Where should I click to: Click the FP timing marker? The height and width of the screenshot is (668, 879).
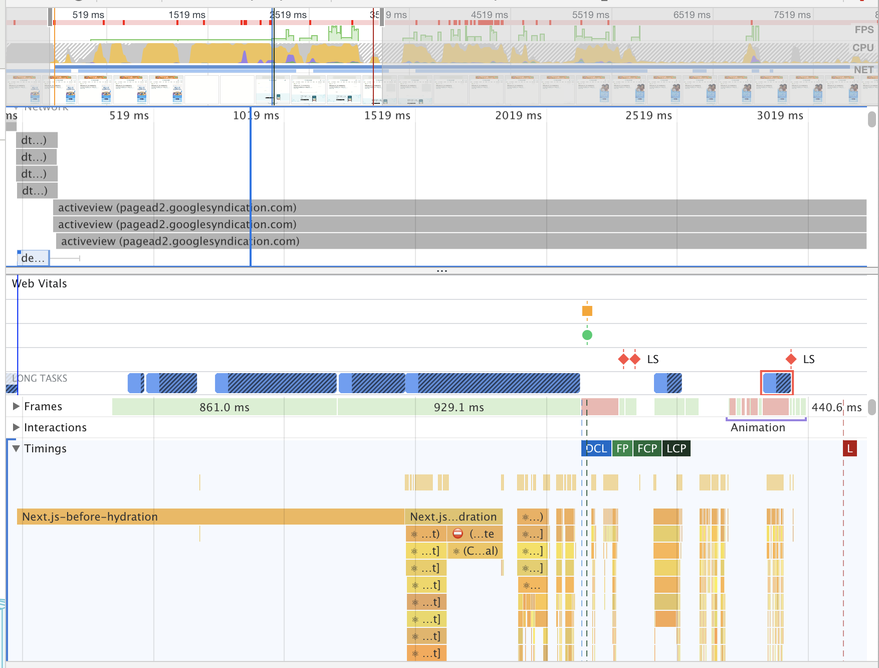[622, 448]
